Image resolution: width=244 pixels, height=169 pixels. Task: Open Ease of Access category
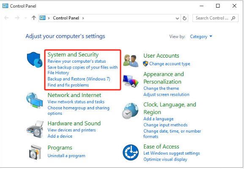[x=161, y=147]
